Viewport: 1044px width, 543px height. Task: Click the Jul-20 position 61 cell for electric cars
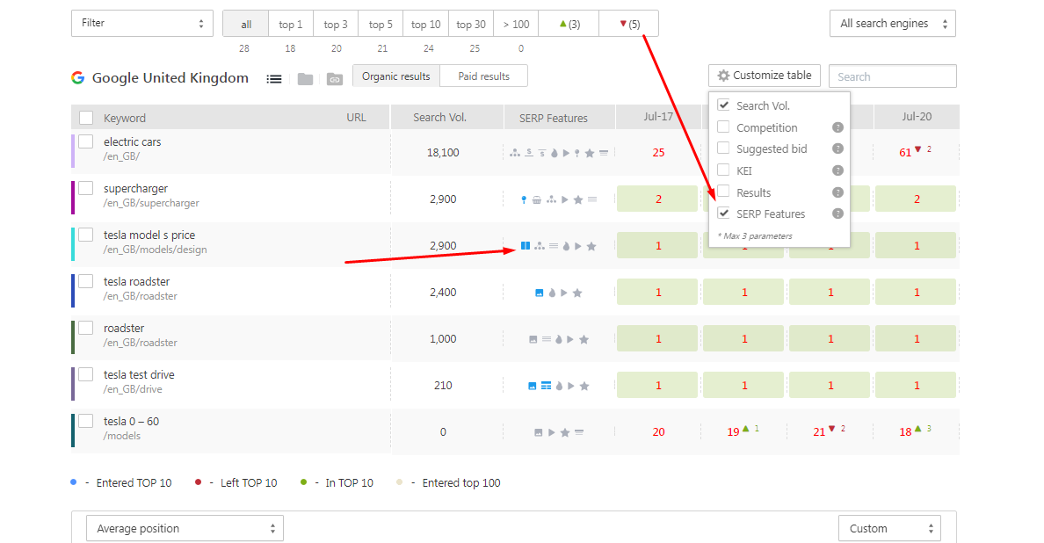[917, 152]
